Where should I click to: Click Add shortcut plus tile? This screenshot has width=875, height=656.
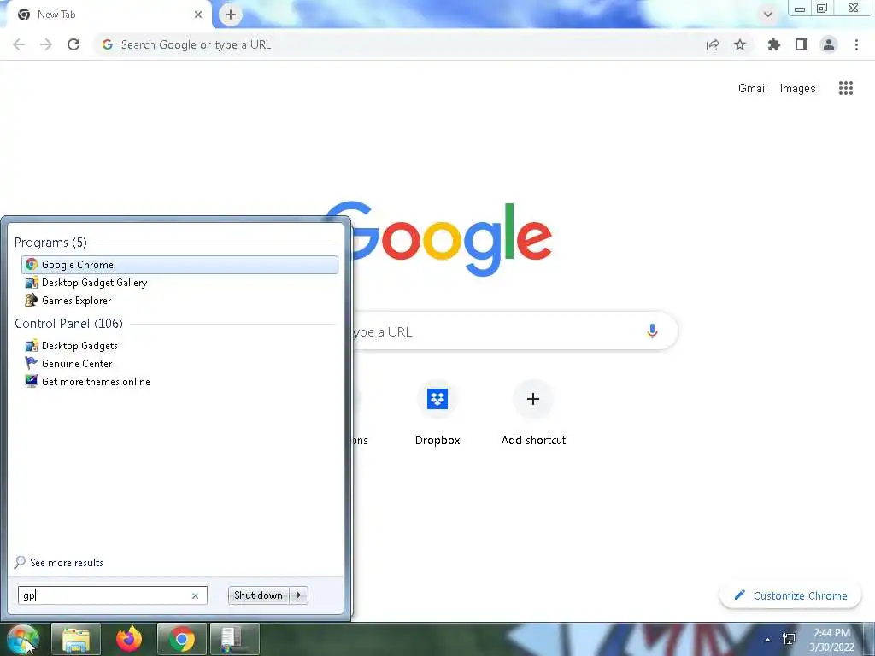533,413
